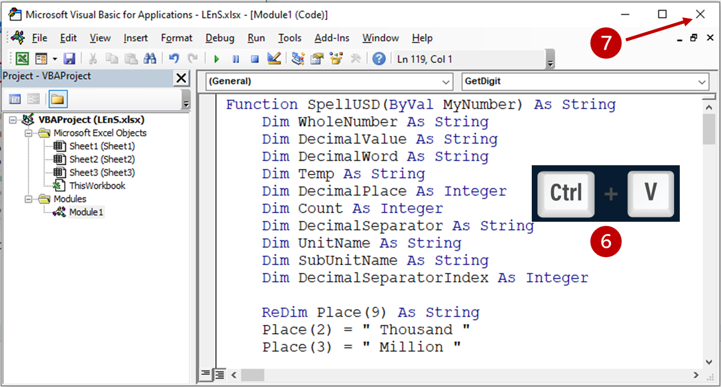
Task: Open the GetDigit procedure dropdown
Action: coord(701,82)
